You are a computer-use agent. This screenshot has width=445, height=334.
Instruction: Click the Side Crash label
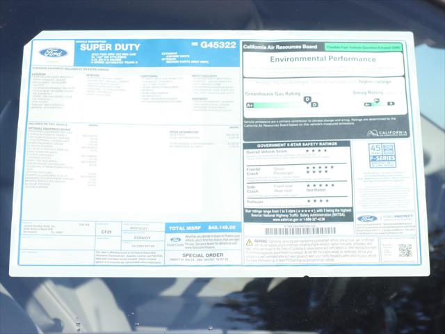252,189
